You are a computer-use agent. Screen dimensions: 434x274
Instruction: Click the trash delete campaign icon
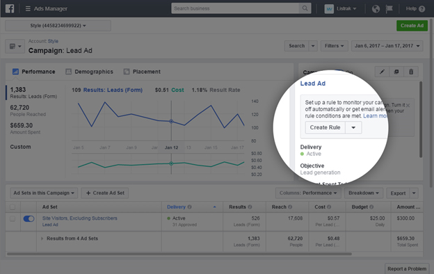click(411, 72)
